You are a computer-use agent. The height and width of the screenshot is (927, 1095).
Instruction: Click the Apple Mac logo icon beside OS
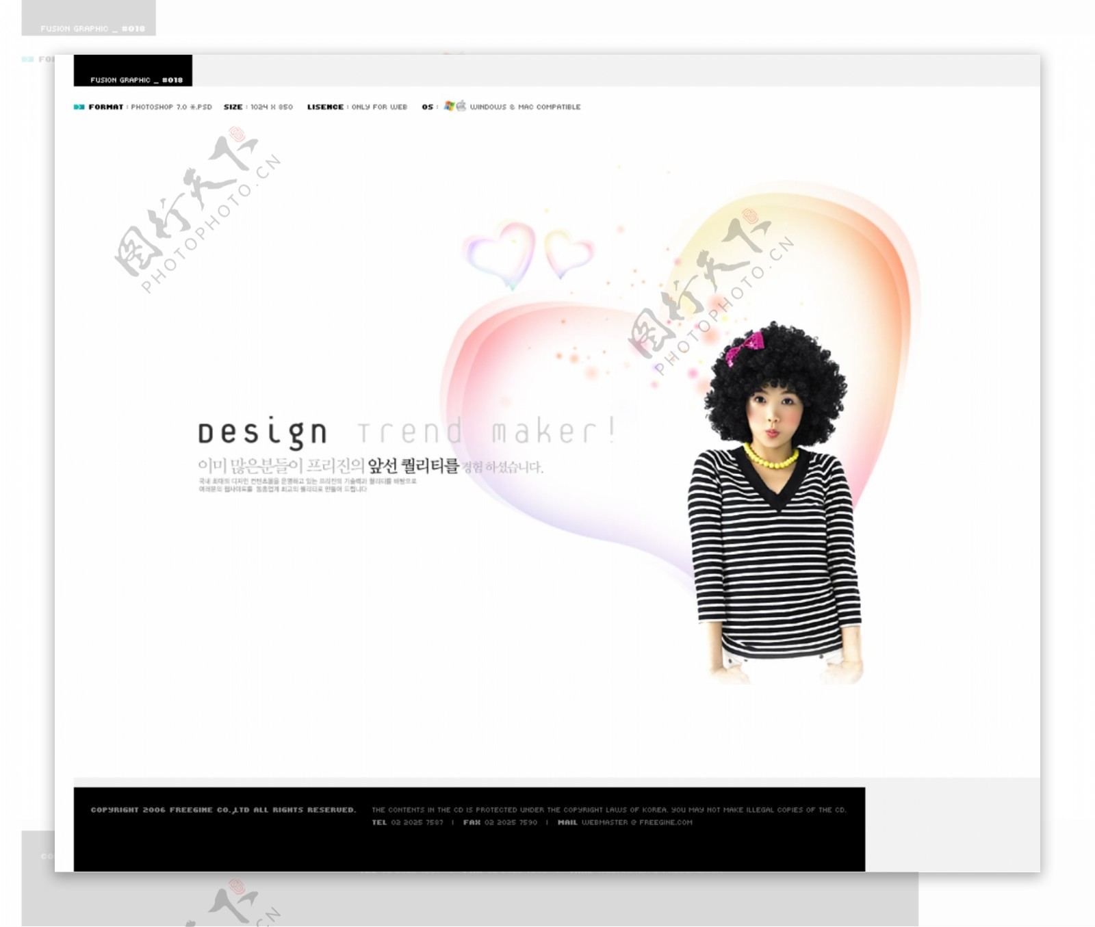(461, 106)
